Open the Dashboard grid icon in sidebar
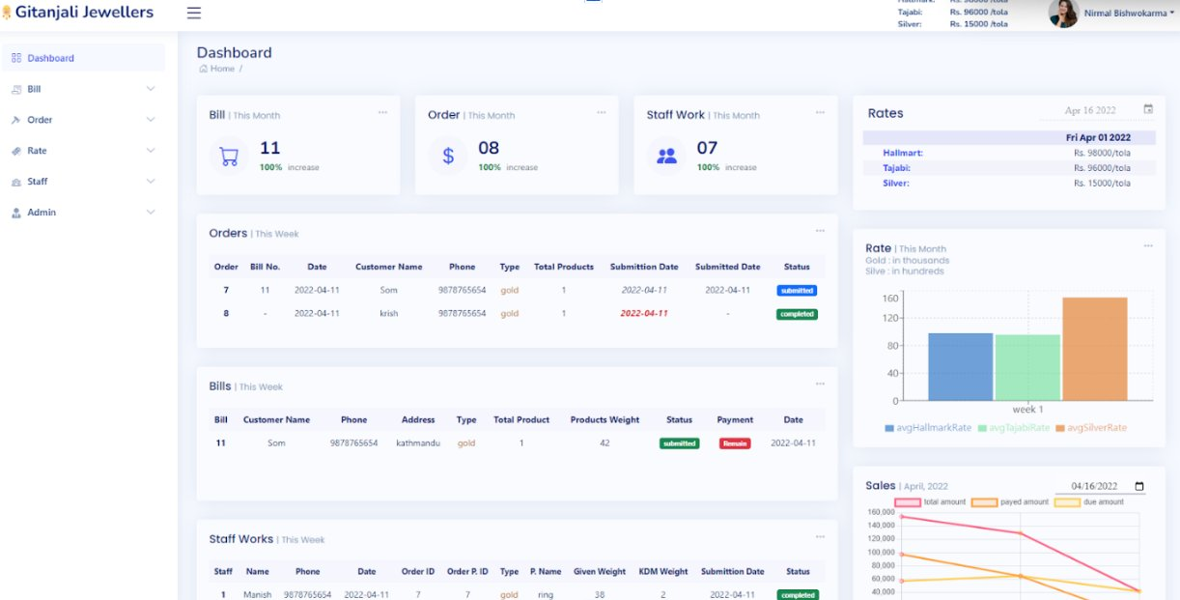The width and height of the screenshot is (1180, 600). point(16,58)
